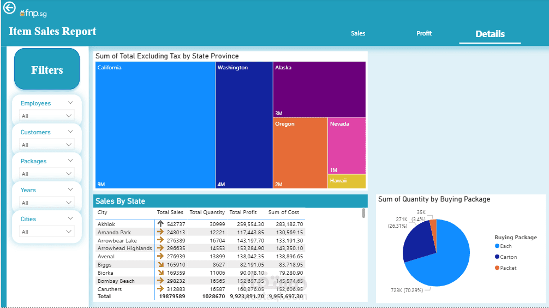Open the Cities All dropdown

click(x=46, y=232)
